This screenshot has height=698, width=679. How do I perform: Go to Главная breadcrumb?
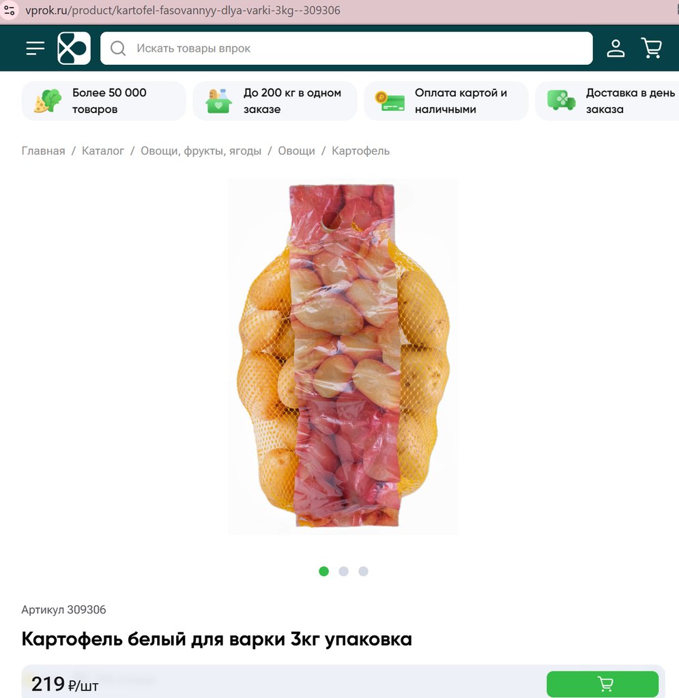tap(43, 151)
